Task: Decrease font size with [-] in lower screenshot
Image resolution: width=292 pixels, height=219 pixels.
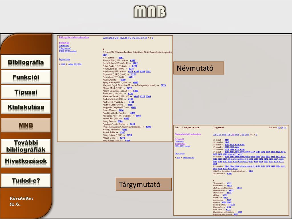Action: (285, 127)
